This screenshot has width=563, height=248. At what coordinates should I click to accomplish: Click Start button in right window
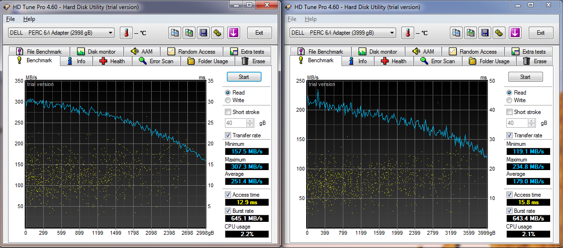pos(525,77)
